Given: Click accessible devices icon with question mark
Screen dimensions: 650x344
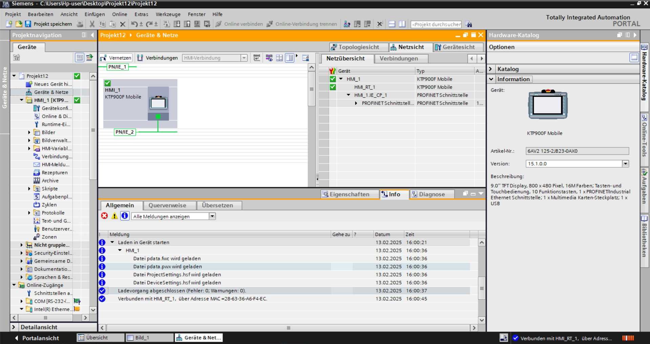Looking at the screenshot, I should click(x=347, y=24).
